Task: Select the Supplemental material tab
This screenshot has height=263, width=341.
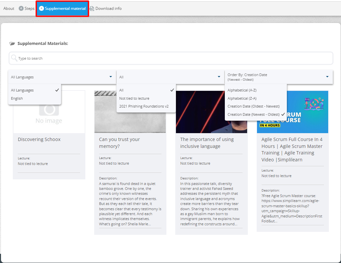Action: [x=62, y=9]
